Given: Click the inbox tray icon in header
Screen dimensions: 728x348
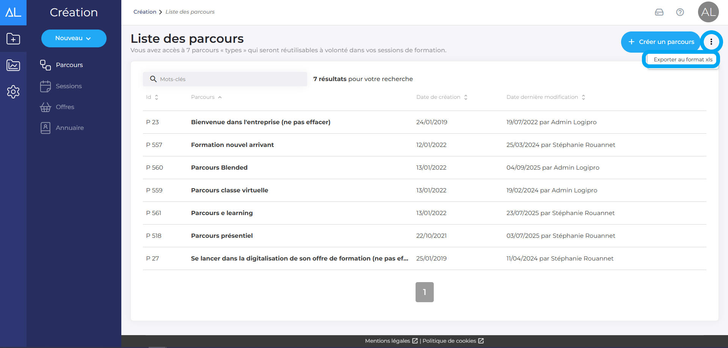Looking at the screenshot, I should point(659,12).
